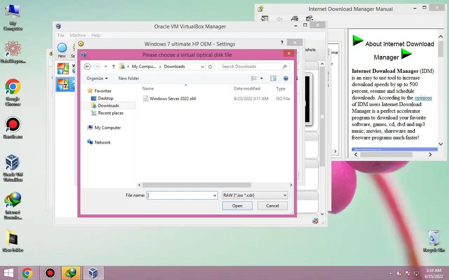
Task: Click the file list horizontal scrollbar thumb
Action: (x=196, y=185)
